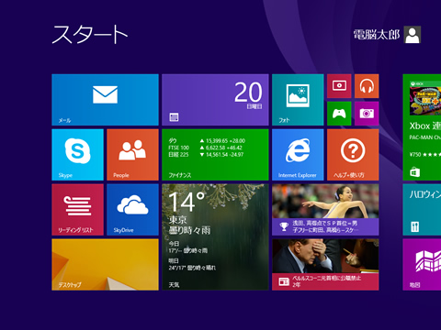Open the sports news skating tile
441x330 pixels.
325,210
